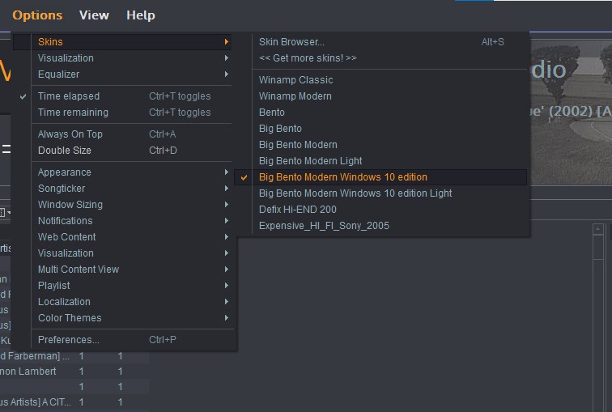Image resolution: width=612 pixels, height=412 pixels.
Task: Open the View menu
Action: pyautogui.click(x=94, y=15)
